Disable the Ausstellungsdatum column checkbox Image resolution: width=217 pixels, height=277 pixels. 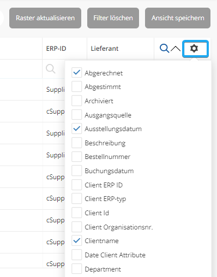coord(76,128)
